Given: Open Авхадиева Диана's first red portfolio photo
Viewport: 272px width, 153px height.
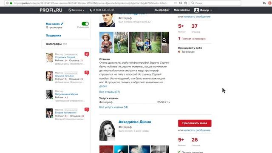Looking at the screenshot, I should pos(106,149).
